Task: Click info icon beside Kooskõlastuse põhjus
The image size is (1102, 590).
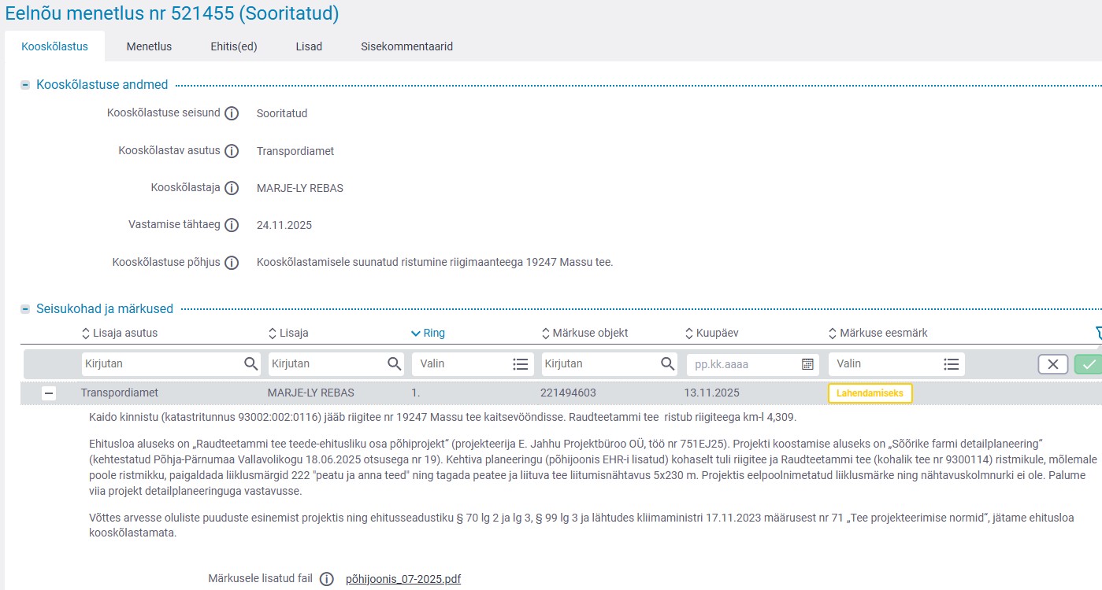Action: tap(232, 263)
